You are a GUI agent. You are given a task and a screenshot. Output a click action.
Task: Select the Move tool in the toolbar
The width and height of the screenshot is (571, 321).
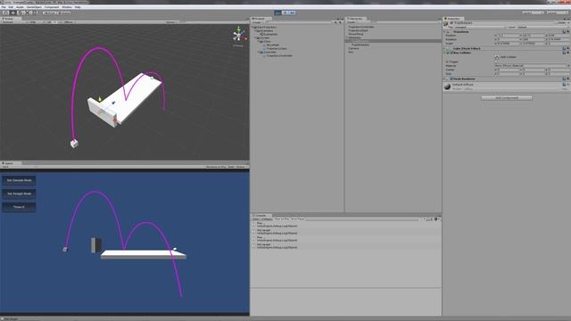(12, 12)
